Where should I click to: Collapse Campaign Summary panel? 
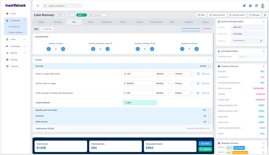click(x=264, y=143)
